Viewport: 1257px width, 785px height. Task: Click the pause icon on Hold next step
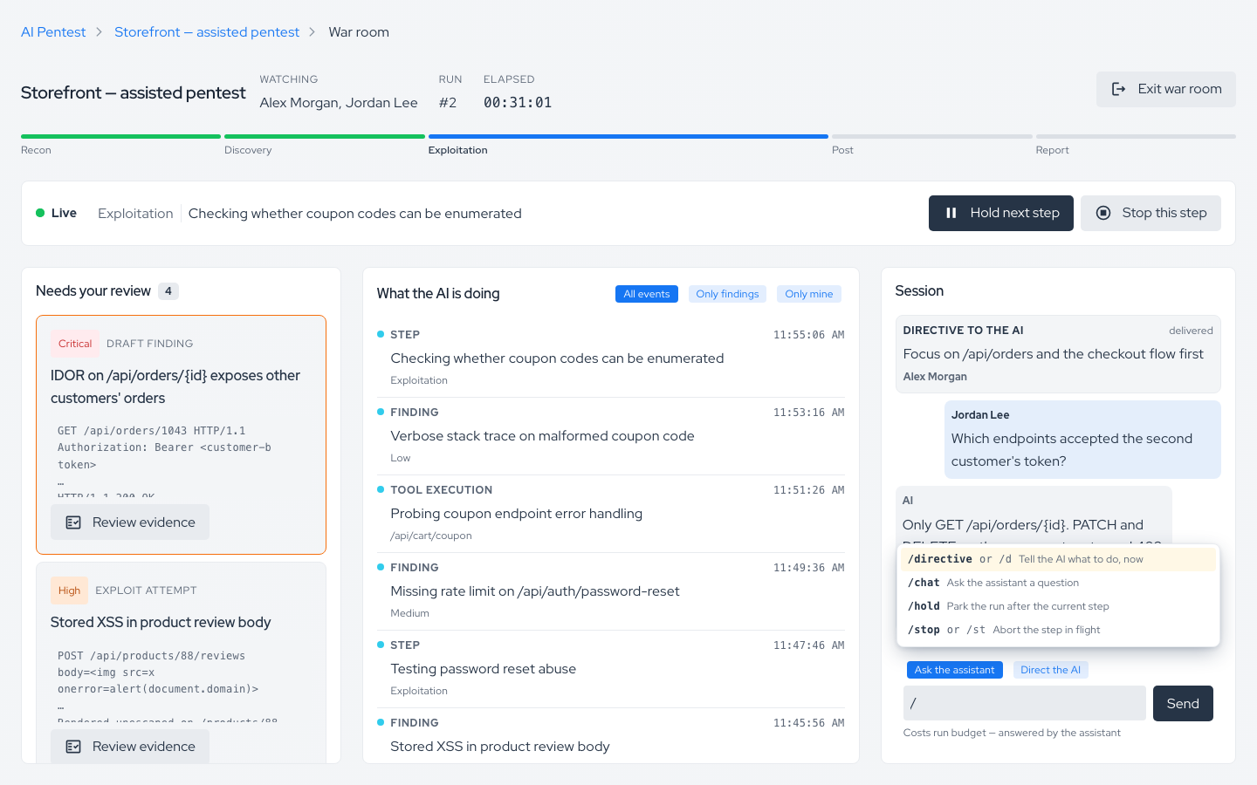click(x=951, y=213)
